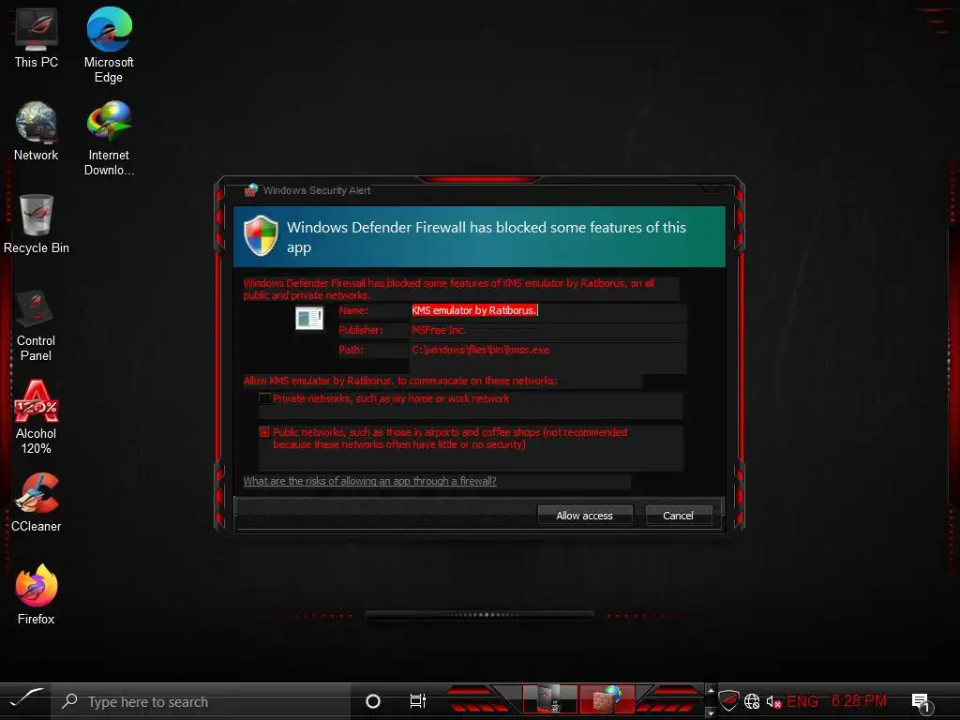Click muted volume tray icon
The width and height of the screenshot is (960, 720).
(x=773, y=701)
